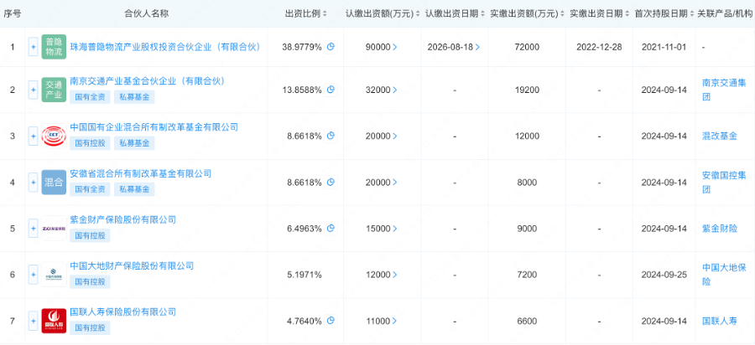
Task: Open the pie chart icon beside 13.8588%
Action: coord(331,90)
